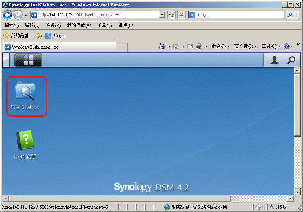Screen dimensions: 303x212
Task: Click the user account silhouette icon
Action: click(274, 60)
